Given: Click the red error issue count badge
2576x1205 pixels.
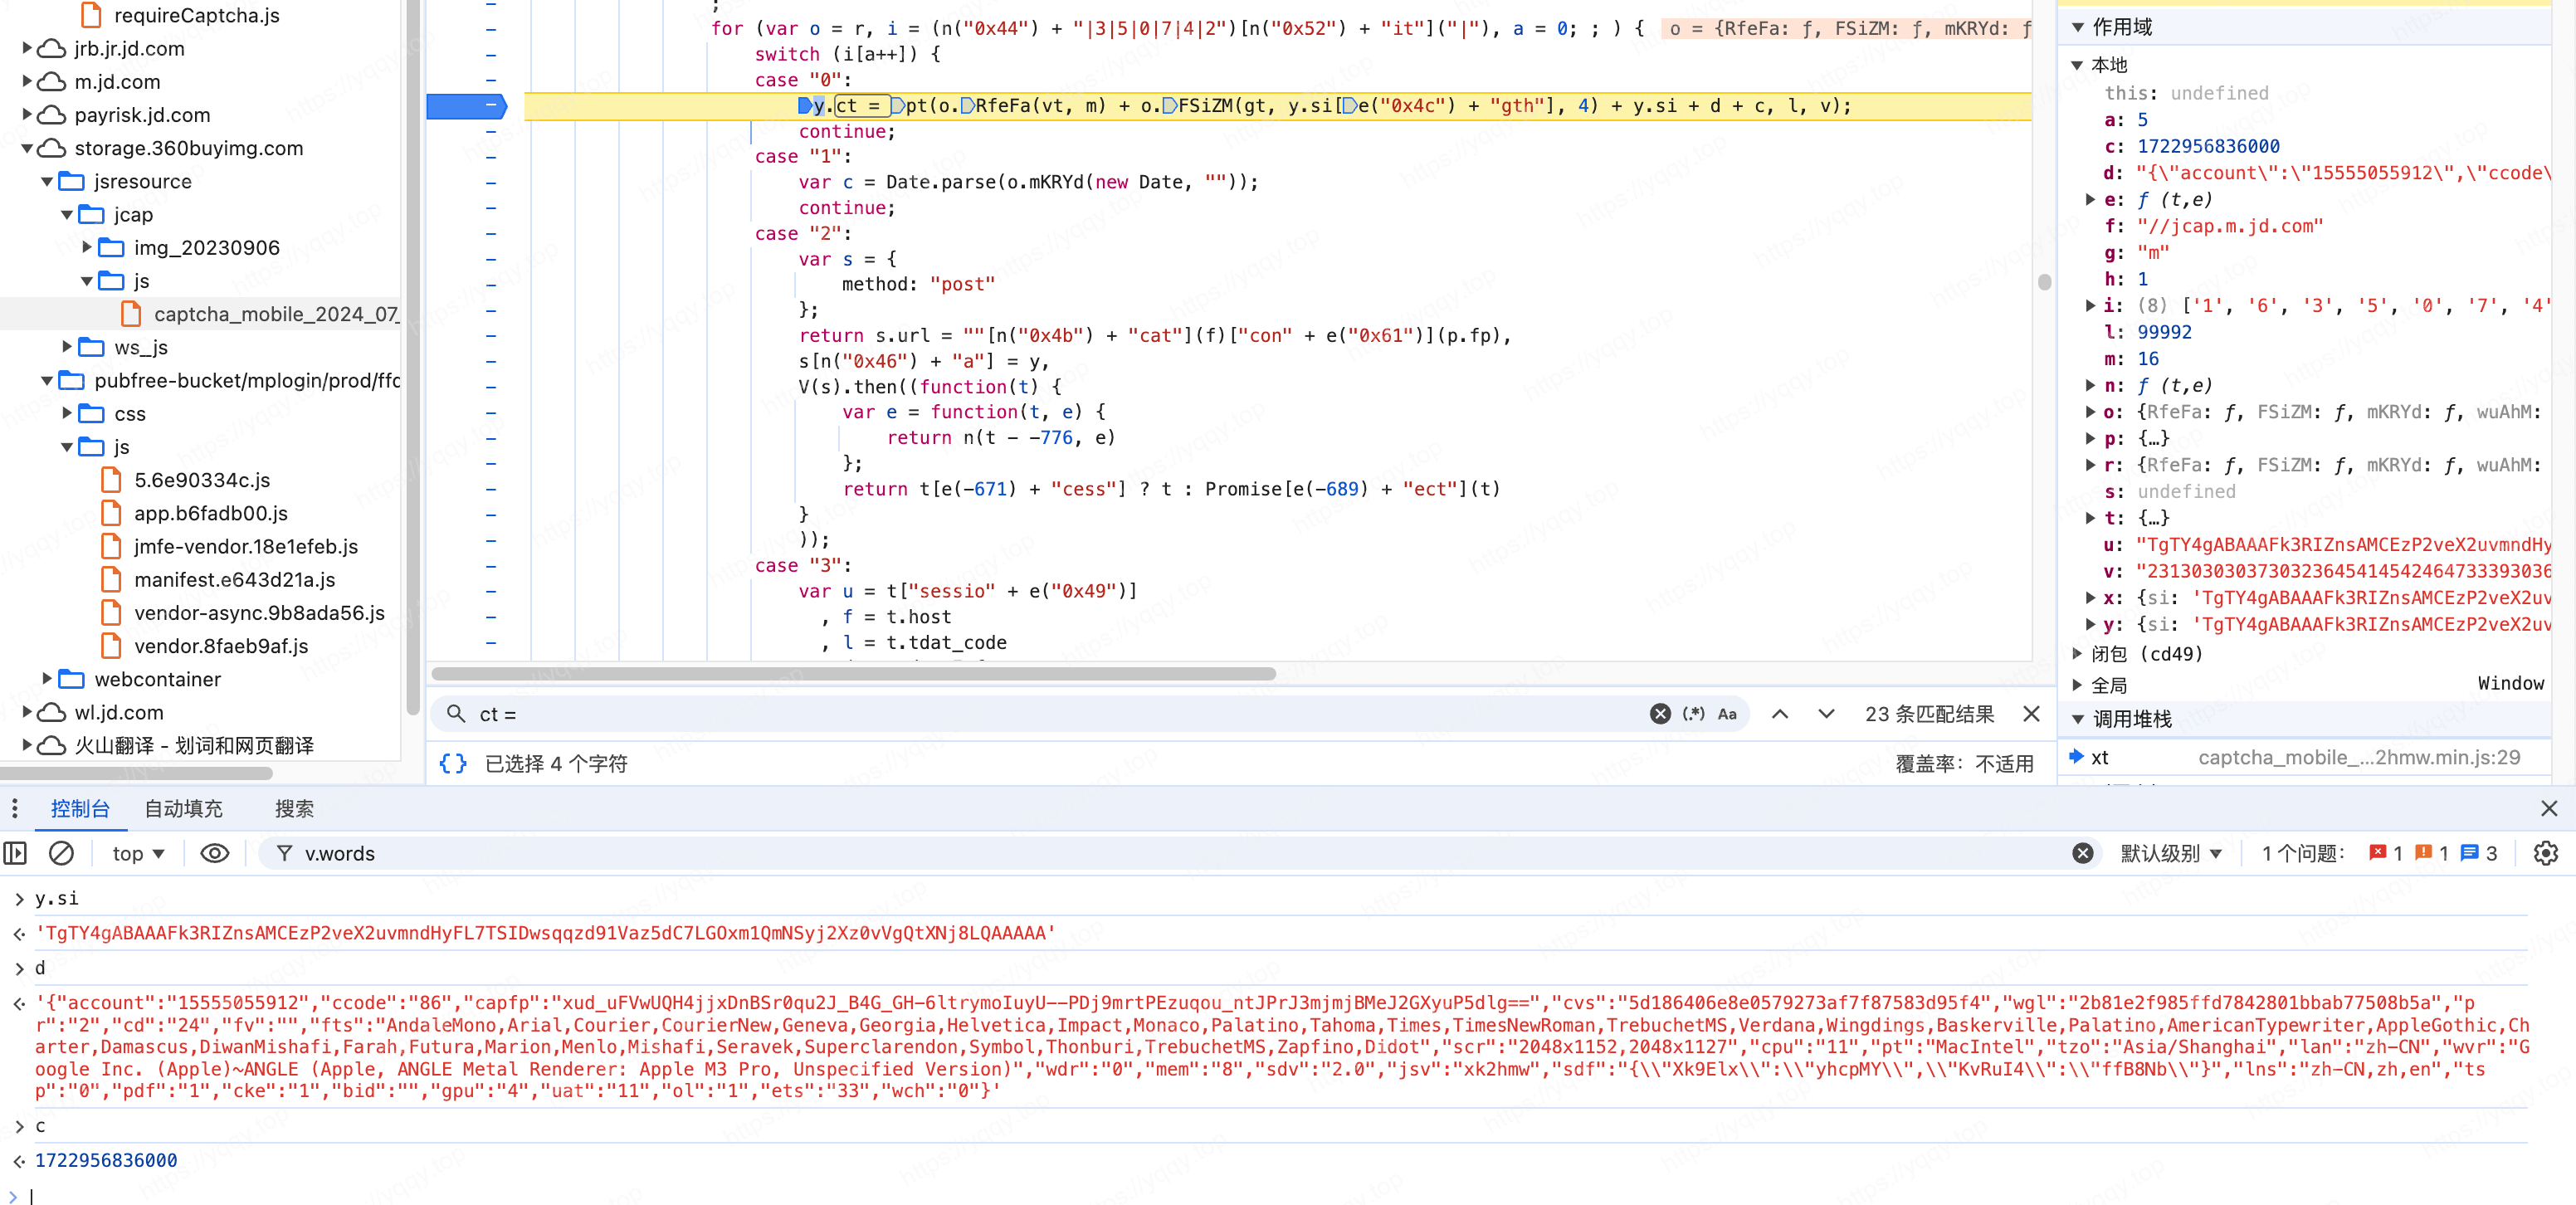Looking at the screenshot, I should pos(2385,853).
